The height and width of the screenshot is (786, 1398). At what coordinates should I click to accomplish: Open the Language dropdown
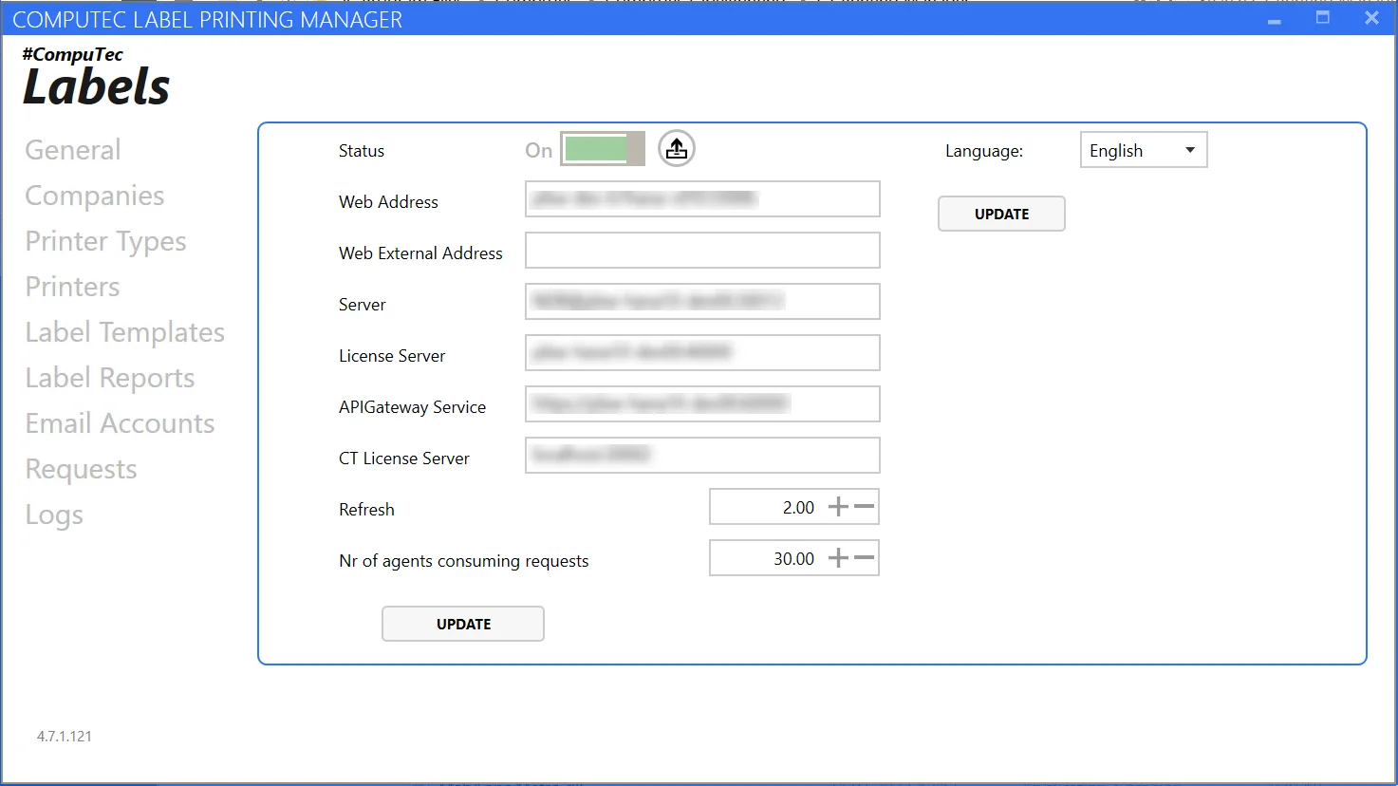1143,150
